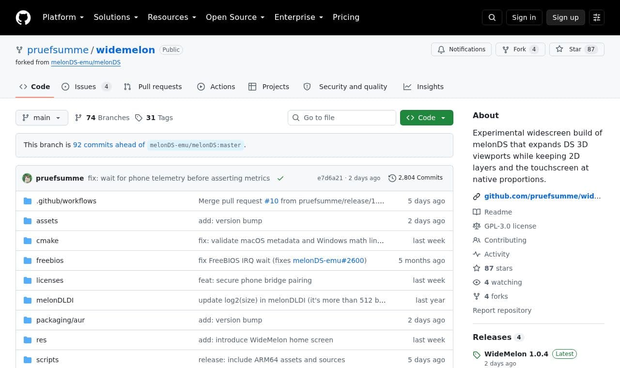Switch to the Issues tab

(x=86, y=87)
